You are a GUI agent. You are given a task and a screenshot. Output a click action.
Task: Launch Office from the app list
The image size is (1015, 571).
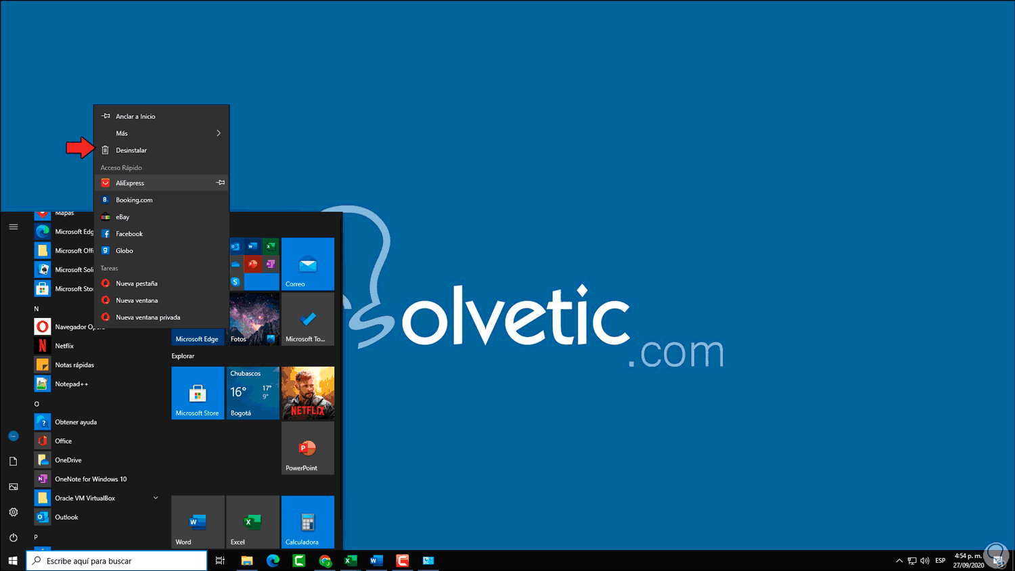[x=98, y=441]
